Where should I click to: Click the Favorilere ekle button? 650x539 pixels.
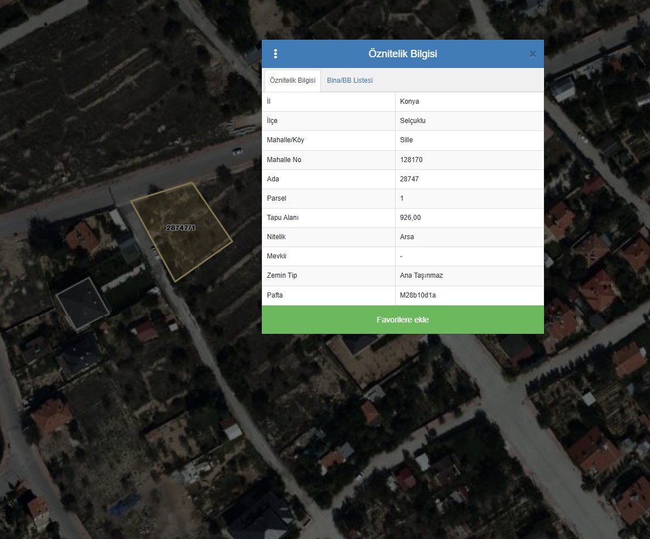[x=402, y=320]
